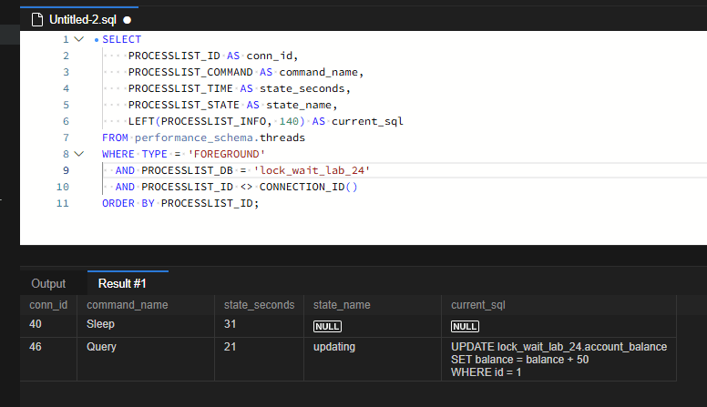Select the updating state cell
The height and width of the screenshot is (407, 707).
(x=373, y=360)
